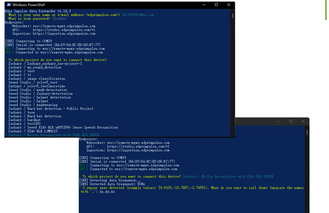
Task: Select project Zachary / yolov5_testmoretime
Action: (37, 86)
